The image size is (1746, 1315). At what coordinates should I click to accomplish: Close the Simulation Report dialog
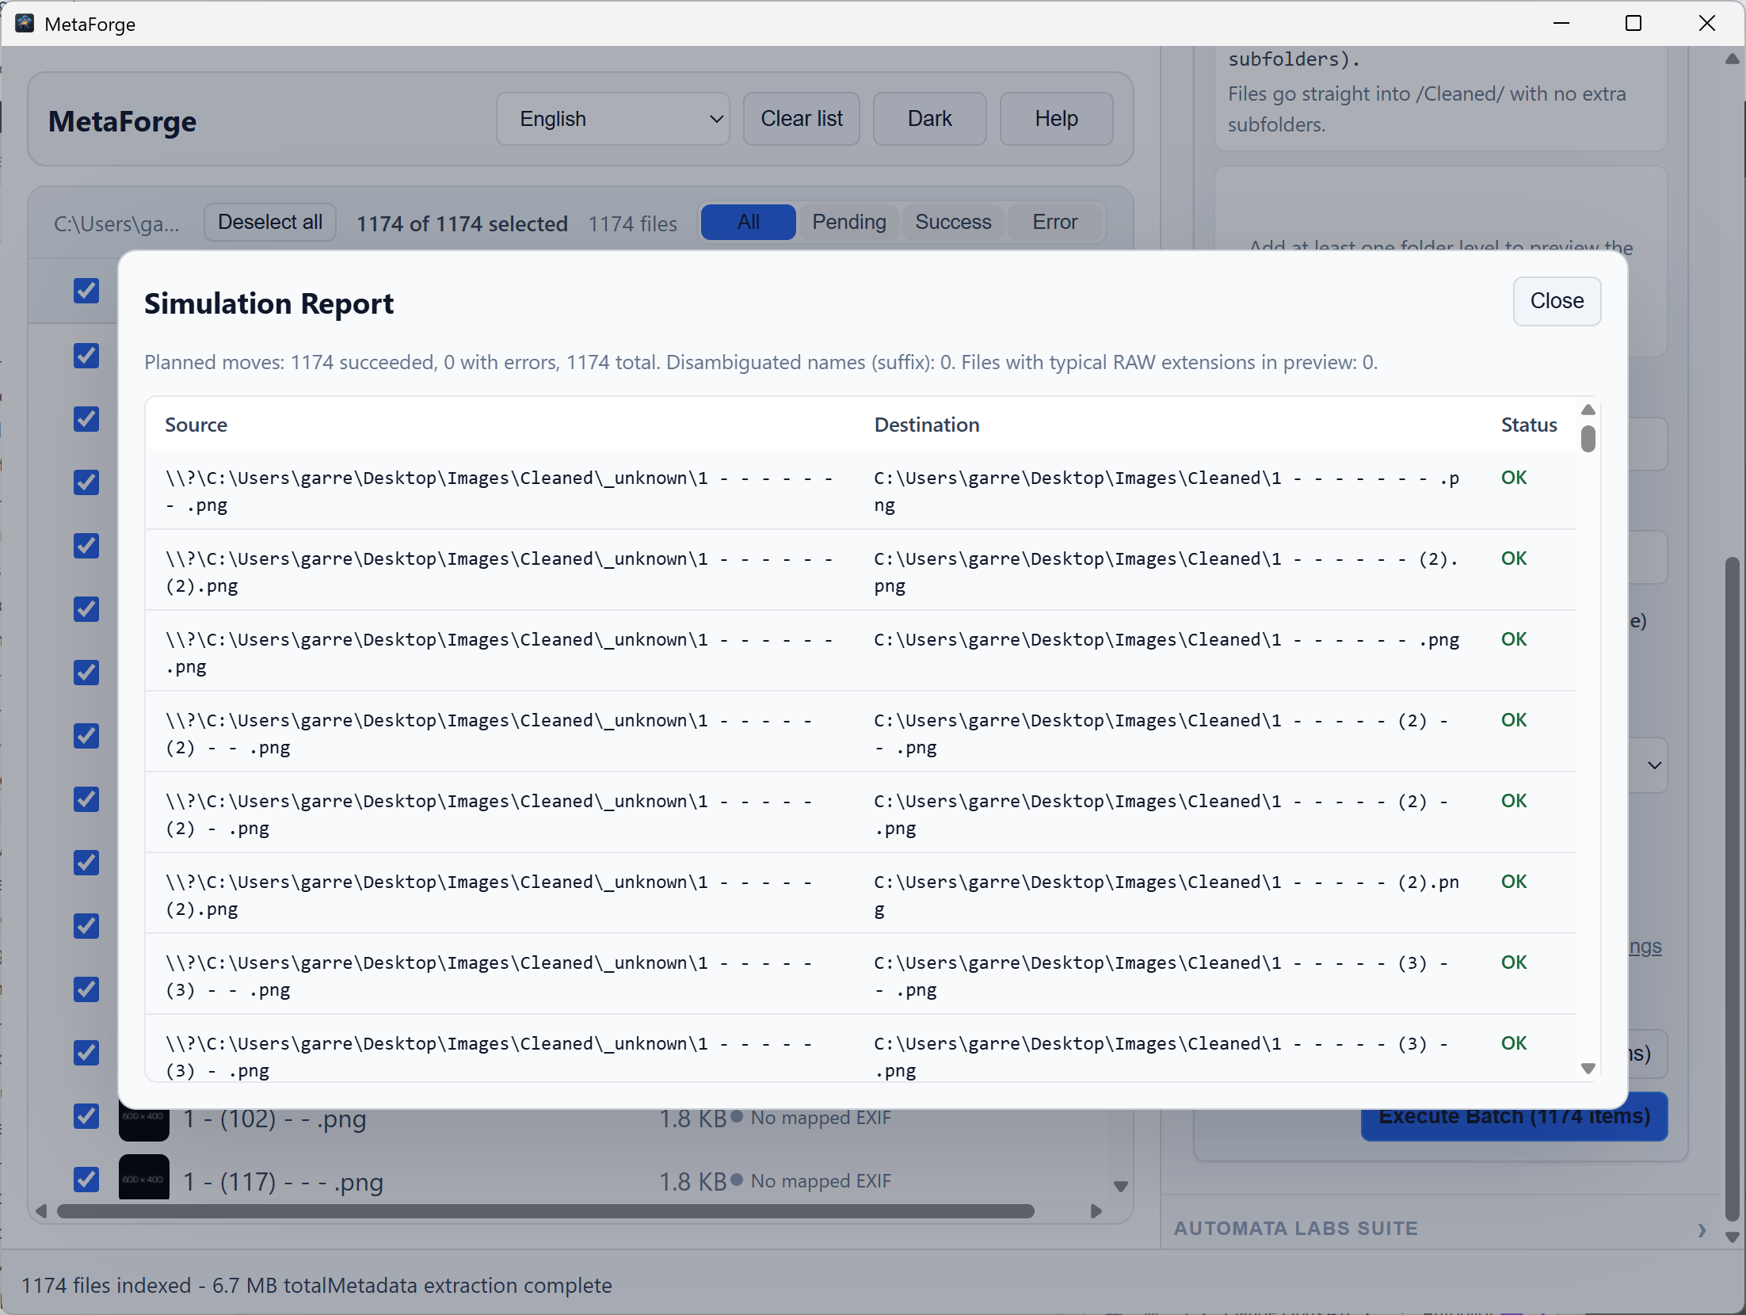(x=1556, y=301)
